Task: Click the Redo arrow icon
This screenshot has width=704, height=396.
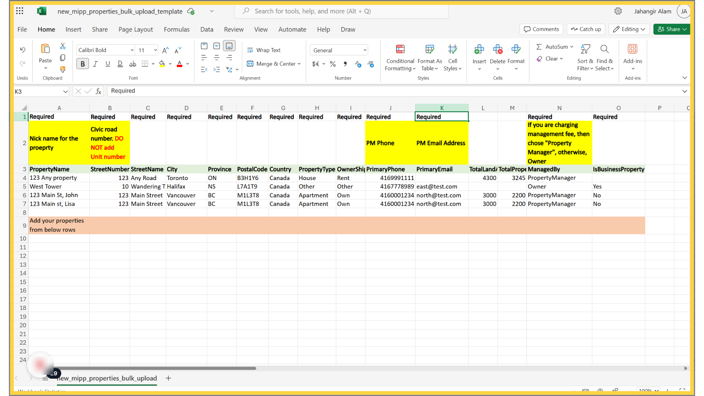Action: 23,64
